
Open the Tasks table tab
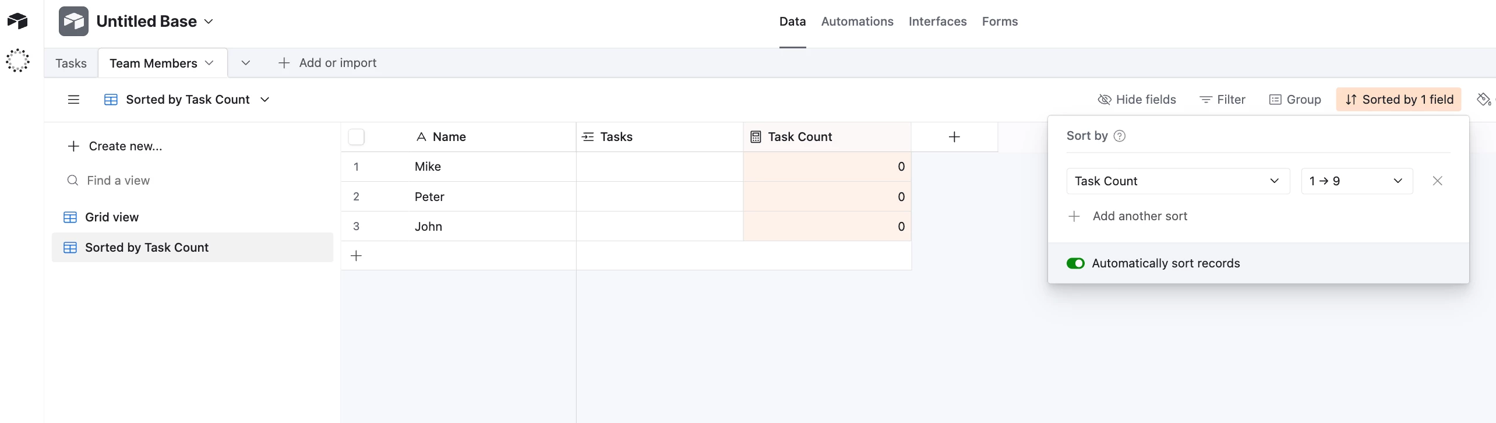[71, 63]
